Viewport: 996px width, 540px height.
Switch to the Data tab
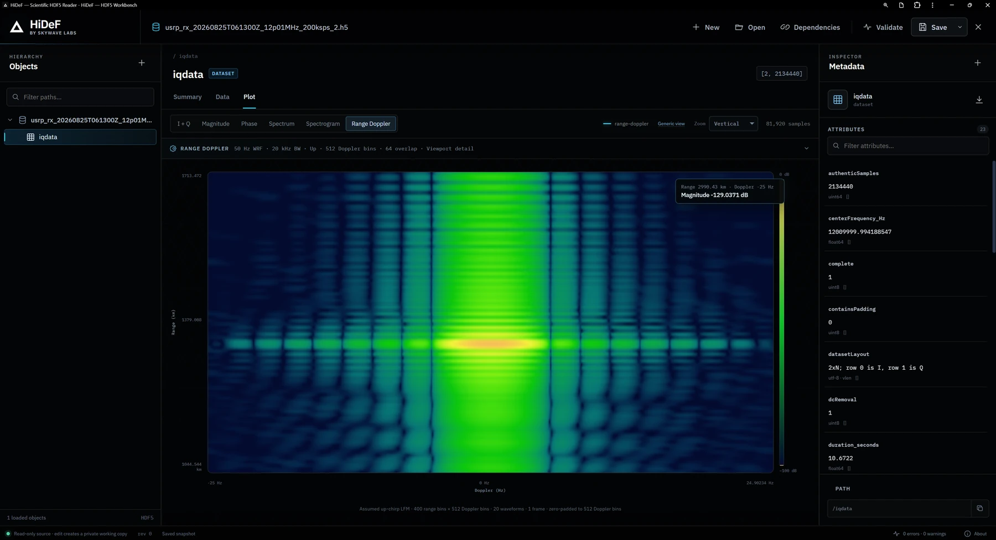click(x=222, y=97)
